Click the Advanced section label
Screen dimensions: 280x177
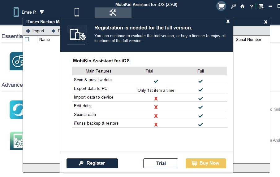(12, 85)
